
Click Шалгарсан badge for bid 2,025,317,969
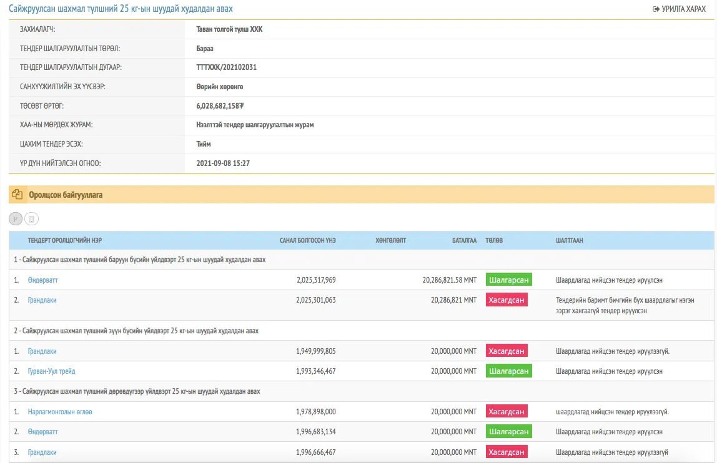coord(508,280)
